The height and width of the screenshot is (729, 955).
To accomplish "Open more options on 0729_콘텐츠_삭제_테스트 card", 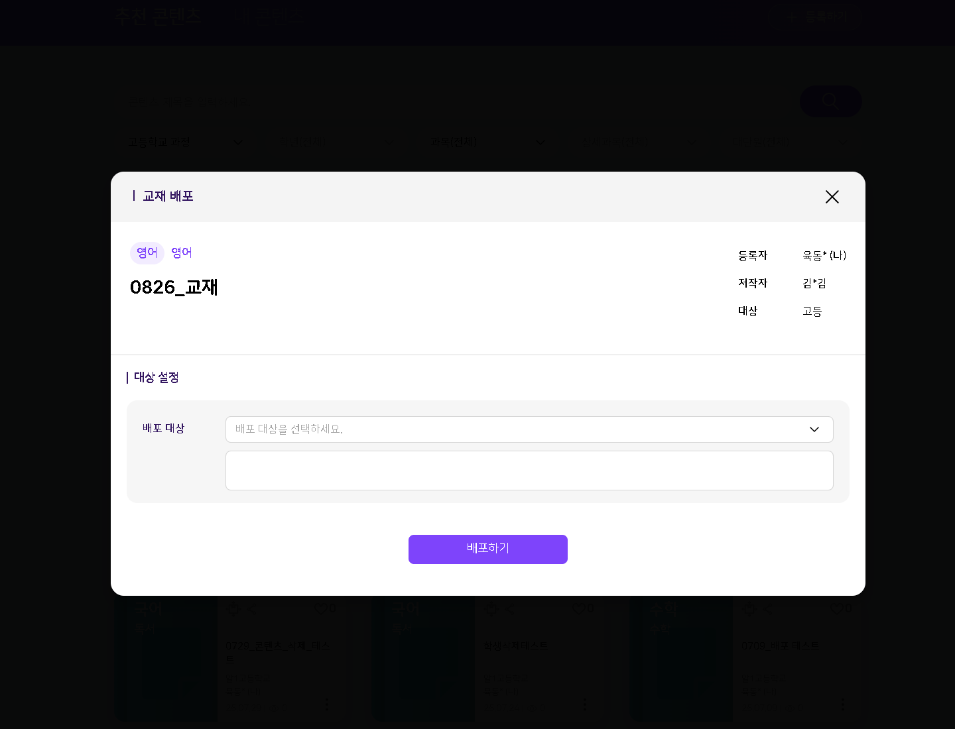I will tap(326, 704).
